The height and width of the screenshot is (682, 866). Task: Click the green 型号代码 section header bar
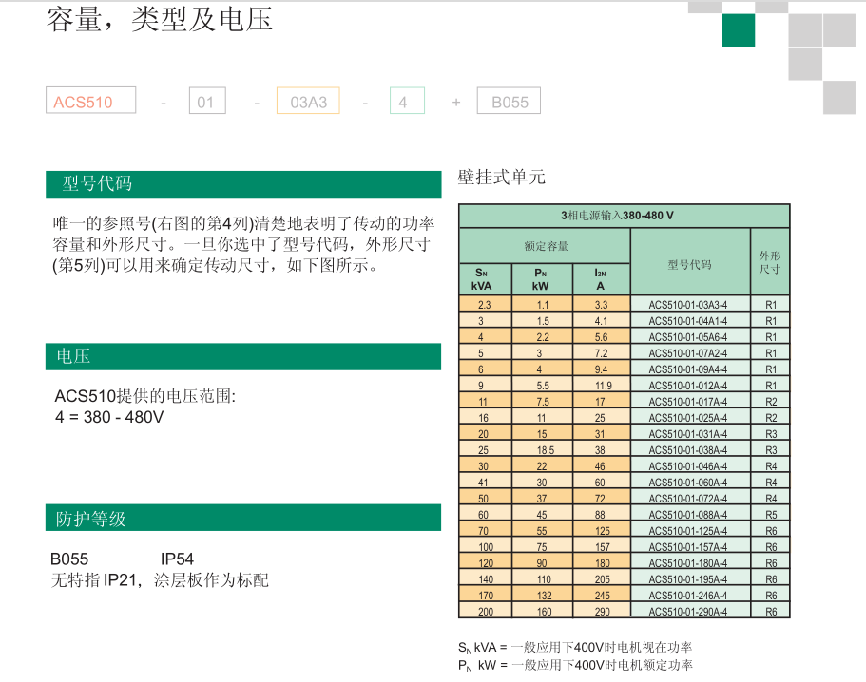click(243, 183)
